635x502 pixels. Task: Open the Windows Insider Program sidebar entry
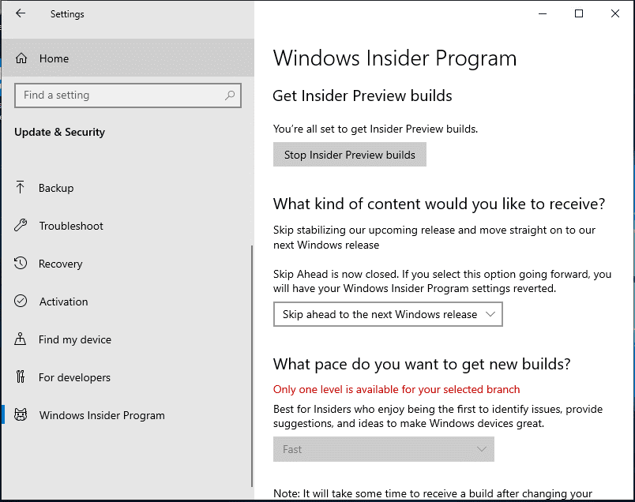coord(101,415)
